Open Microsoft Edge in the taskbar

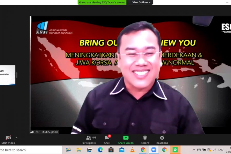point(100,150)
